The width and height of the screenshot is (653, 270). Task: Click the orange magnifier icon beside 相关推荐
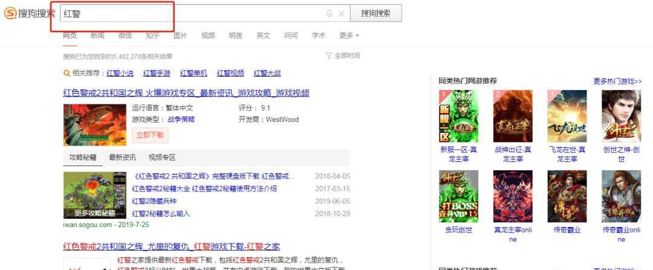[x=67, y=74]
